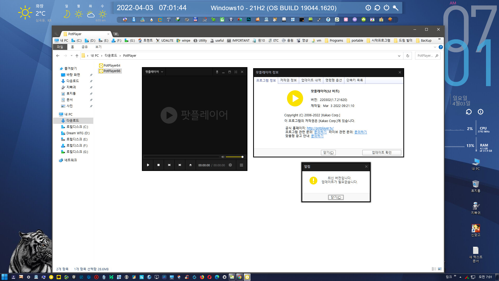Image resolution: width=499 pixels, height=281 pixels.
Task: Open the 공유 ribbon tab
Action: click(85, 47)
